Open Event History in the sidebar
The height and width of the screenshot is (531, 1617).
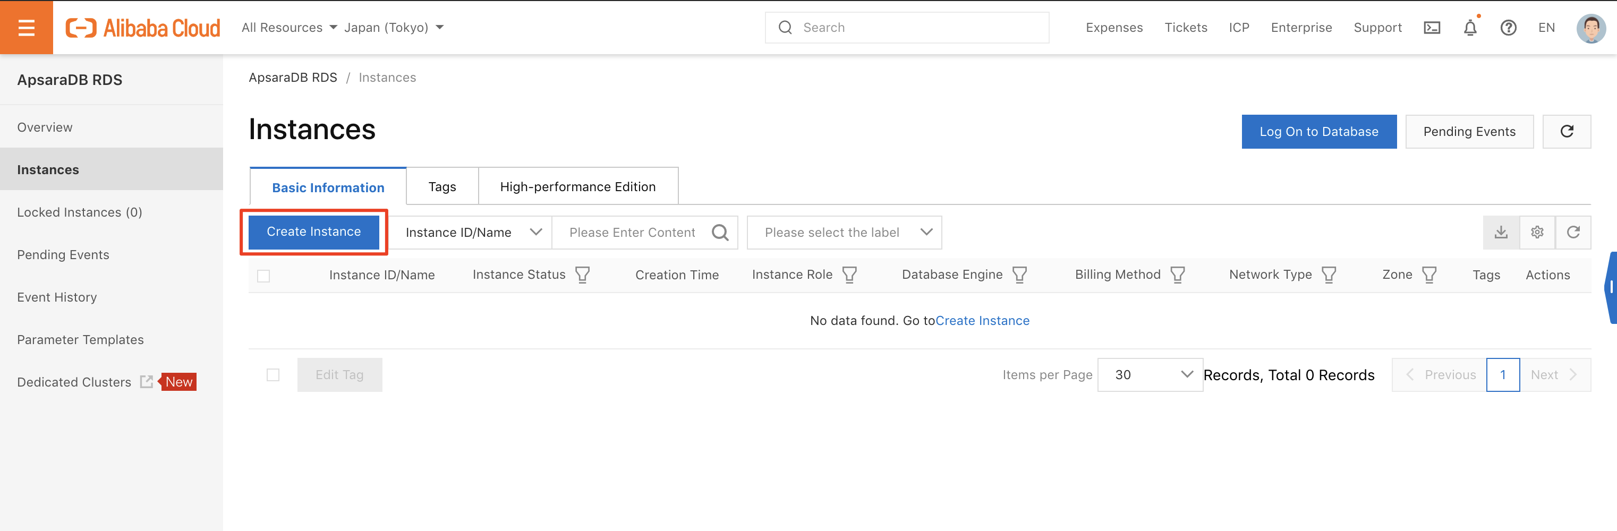point(112,297)
